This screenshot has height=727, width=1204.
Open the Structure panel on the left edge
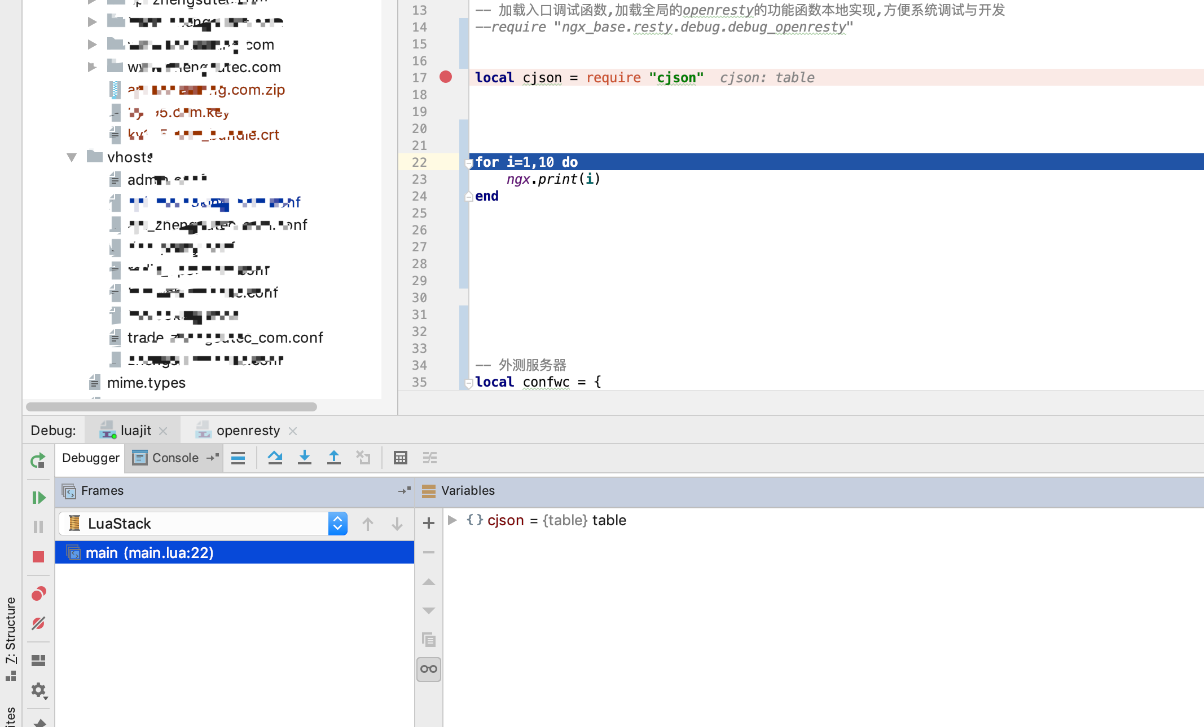tap(11, 626)
